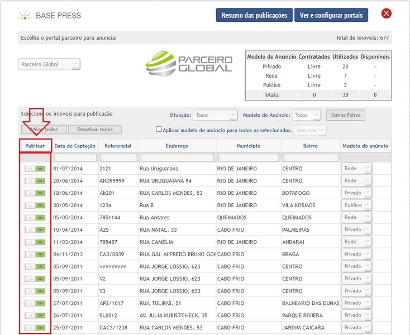Open the Parceiro Global portal dropdown

coord(49,64)
